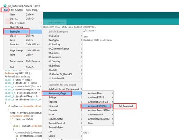179x140 pixels.
Task: Expand the ArduinoDue submenu arrow
Action: click(112, 93)
